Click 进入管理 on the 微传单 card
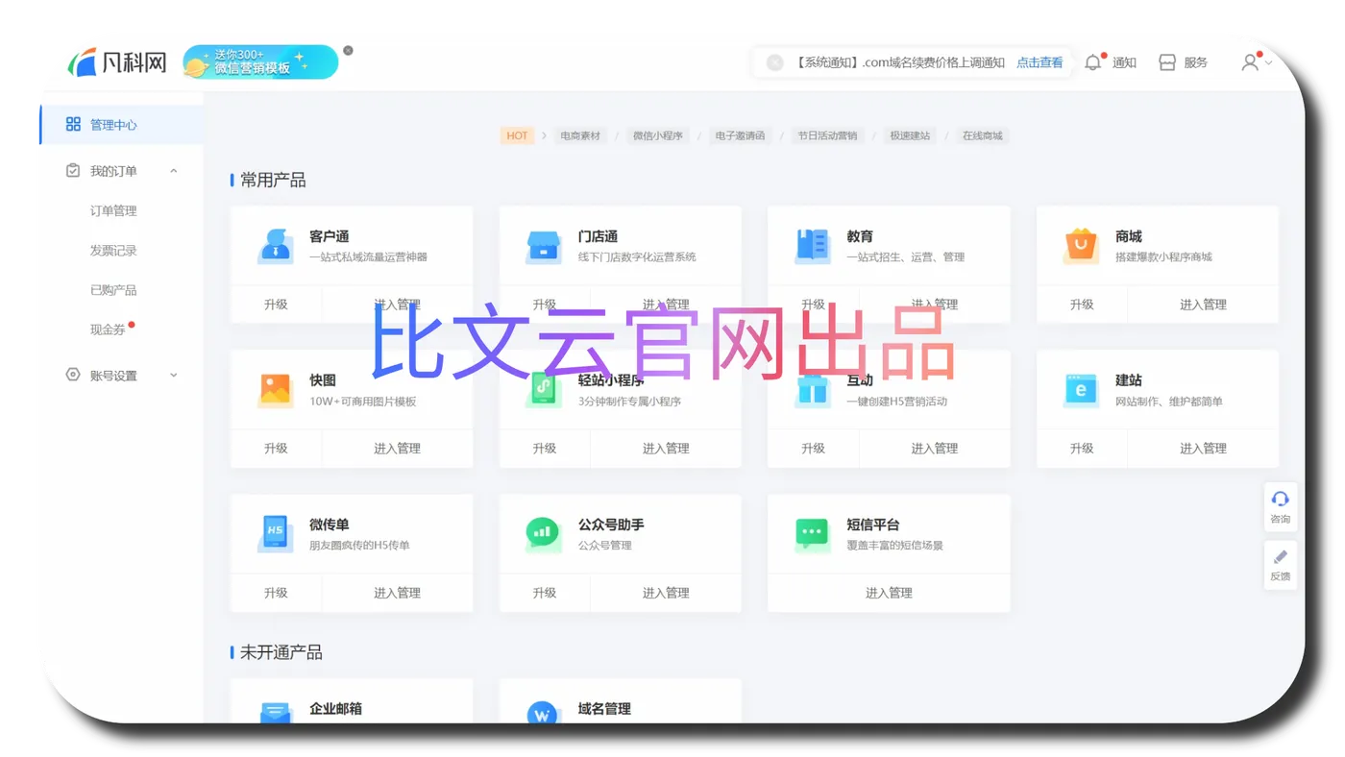The image size is (1345, 757). (x=397, y=593)
